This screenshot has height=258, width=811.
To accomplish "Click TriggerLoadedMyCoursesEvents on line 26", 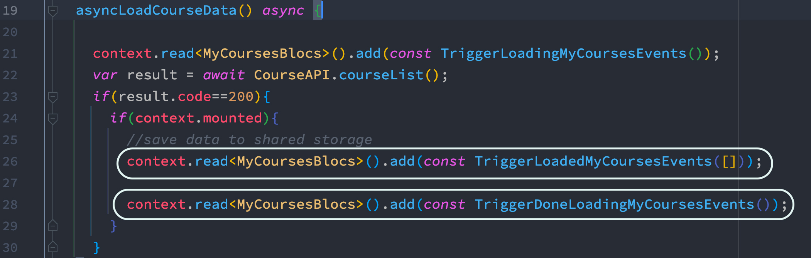I will pyautogui.click(x=593, y=161).
